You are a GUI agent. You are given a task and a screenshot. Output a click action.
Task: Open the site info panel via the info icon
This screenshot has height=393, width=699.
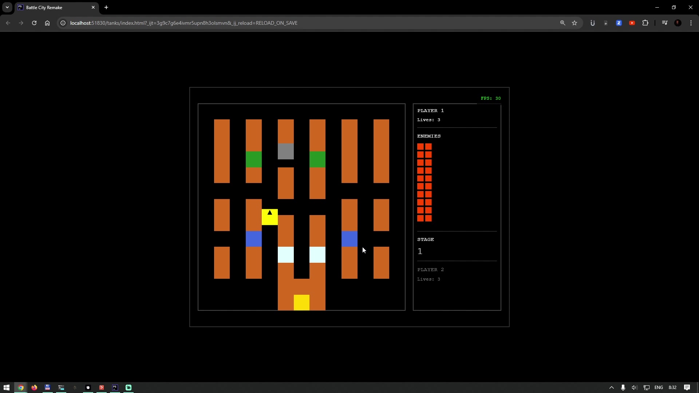63,23
